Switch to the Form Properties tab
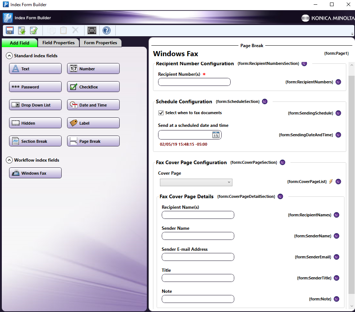 point(100,43)
